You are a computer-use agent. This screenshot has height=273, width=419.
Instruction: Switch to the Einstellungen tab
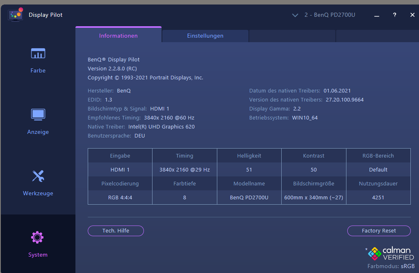(205, 36)
